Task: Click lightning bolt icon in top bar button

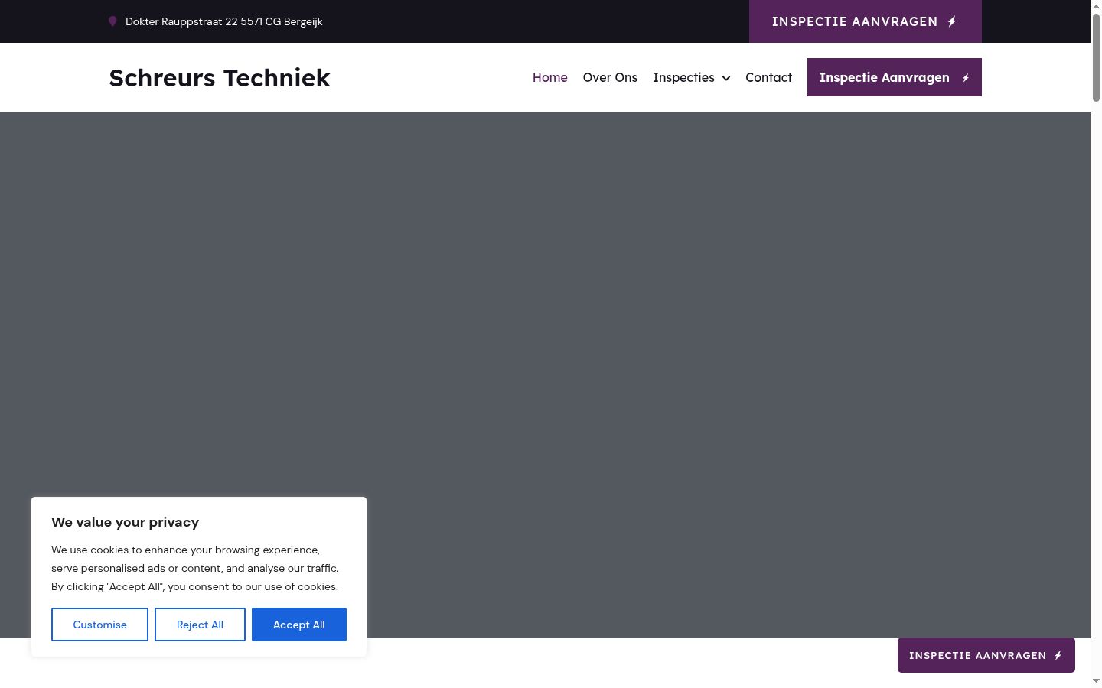Action: tap(952, 21)
